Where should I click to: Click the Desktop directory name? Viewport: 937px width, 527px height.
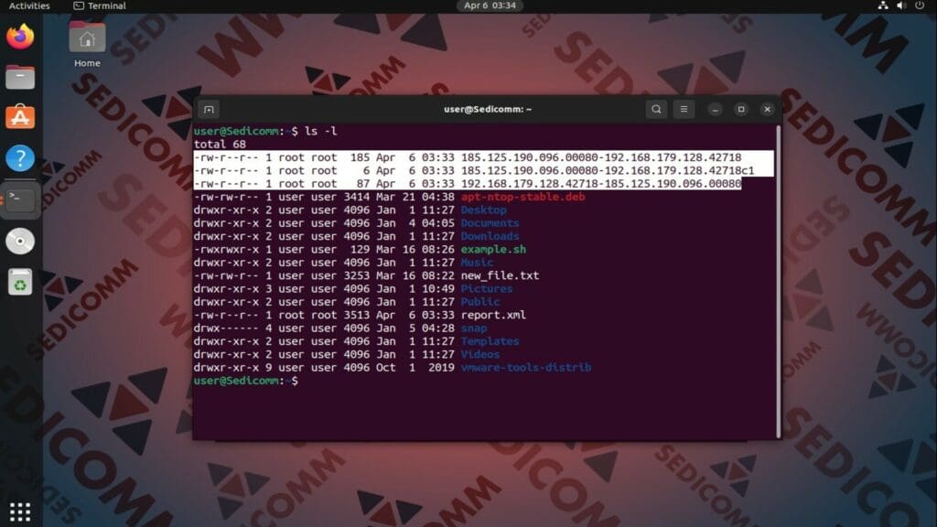[483, 210]
